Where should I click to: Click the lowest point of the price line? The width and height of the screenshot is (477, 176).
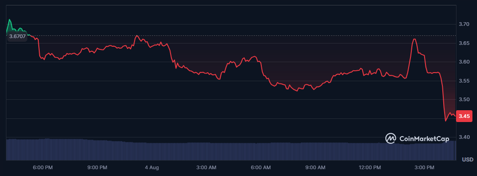(x=446, y=121)
